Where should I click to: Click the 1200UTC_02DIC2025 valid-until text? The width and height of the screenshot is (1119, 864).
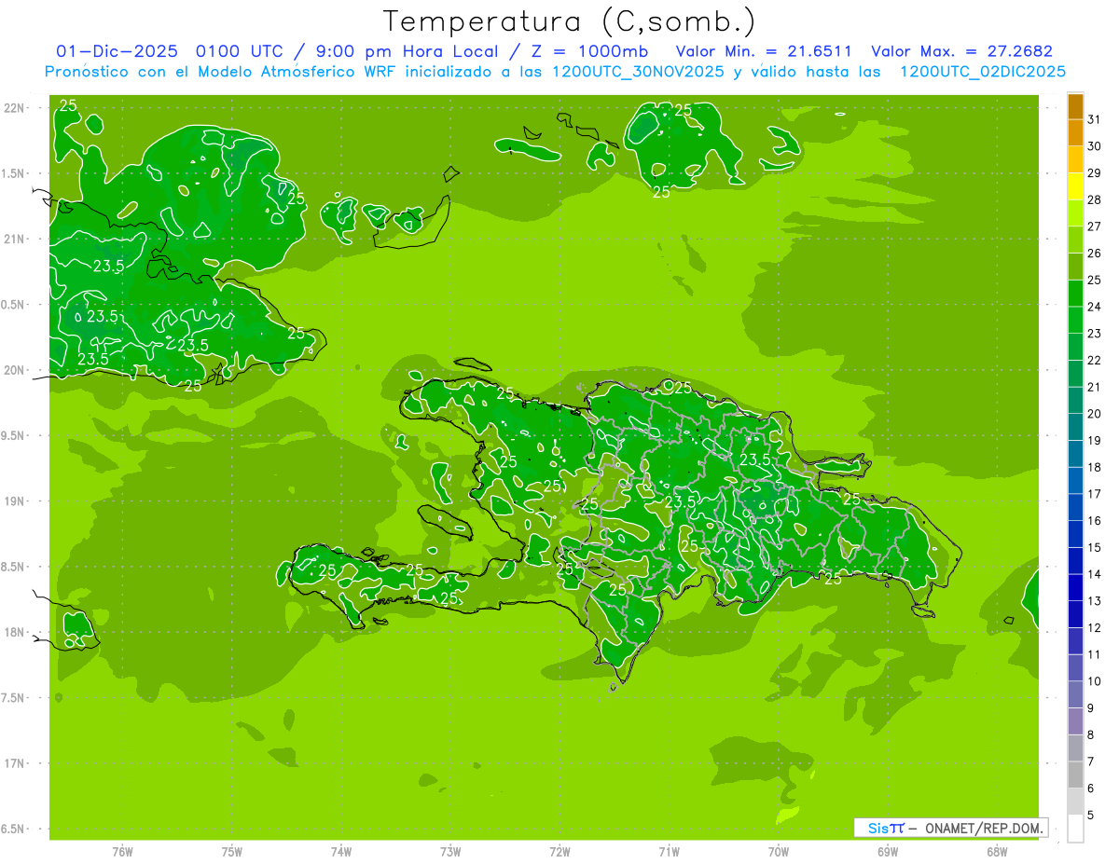[x=982, y=72]
